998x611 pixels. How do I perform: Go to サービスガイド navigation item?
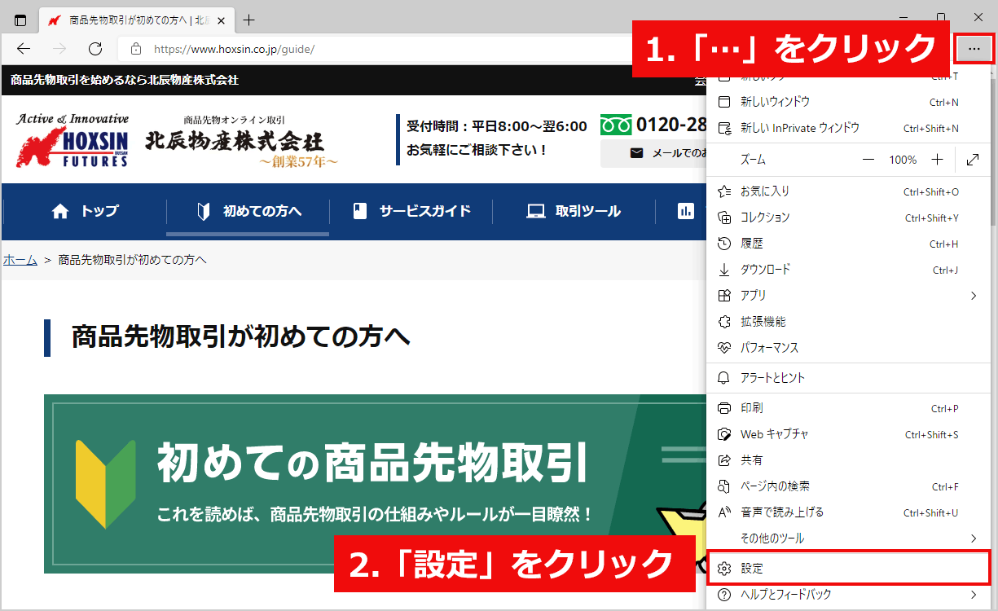[411, 212]
